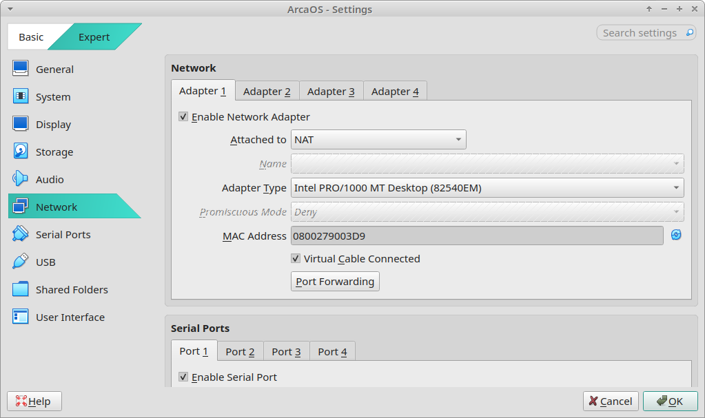The width and height of the screenshot is (705, 418).
Task: Uncheck Enable Network Adapter
Action: pyautogui.click(x=183, y=116)
